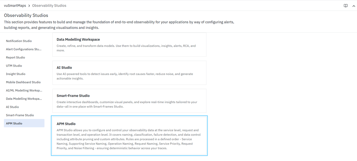Click highlighted APM Studio sidebar item
The width and height of the screenshot is (357, 161).
(x=24, y=123)
